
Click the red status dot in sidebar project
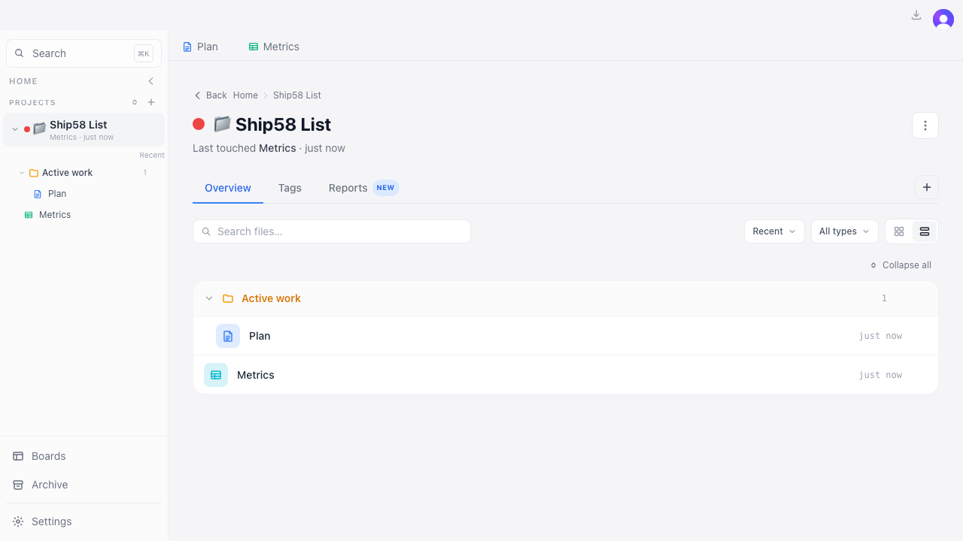[27, 129]
